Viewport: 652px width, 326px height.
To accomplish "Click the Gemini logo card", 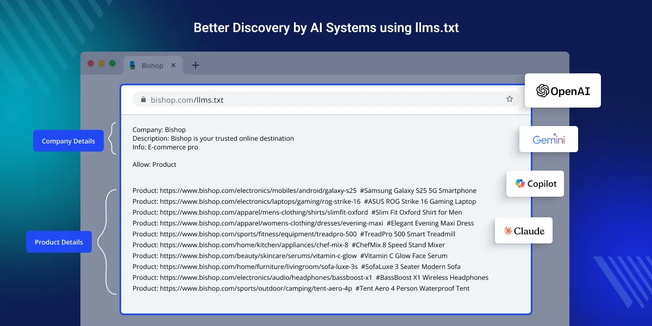I will (548, 140).
